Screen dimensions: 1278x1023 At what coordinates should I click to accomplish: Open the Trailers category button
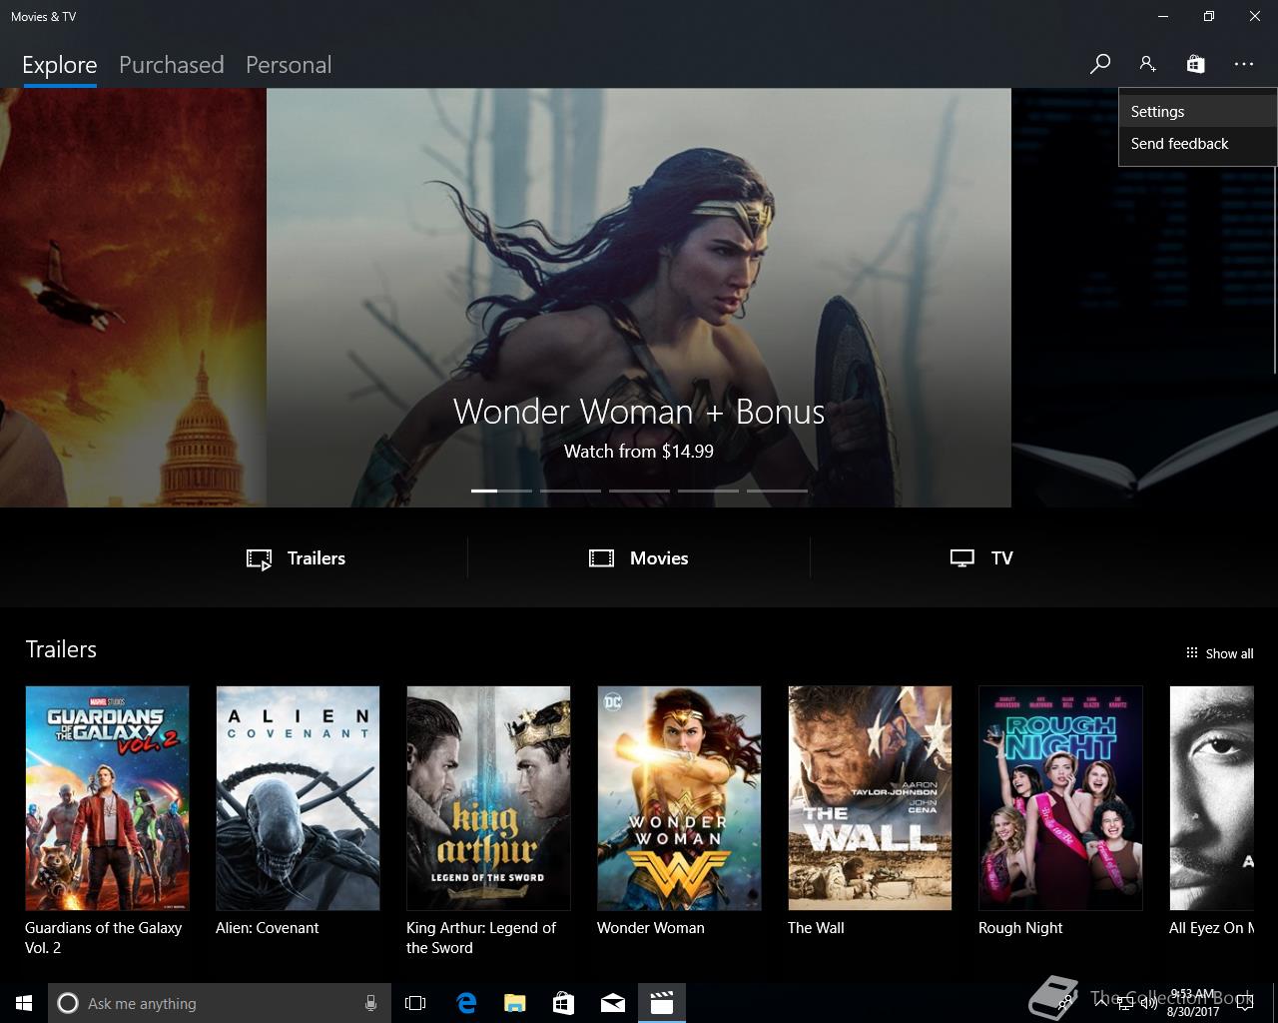tap(297, 558)
